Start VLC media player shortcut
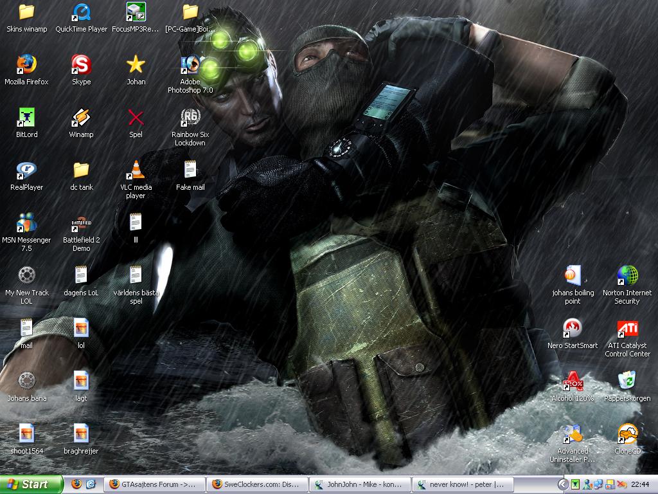658x494 pixels. (x=136, y=170)
